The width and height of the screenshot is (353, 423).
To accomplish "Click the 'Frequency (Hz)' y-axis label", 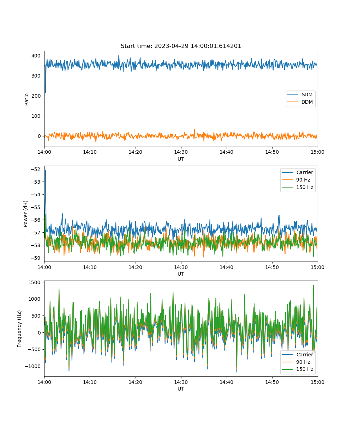I will pyautogui.click(x=19, y=329).
